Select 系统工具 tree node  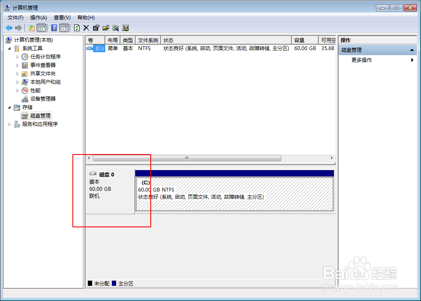[x=32, y=48]
